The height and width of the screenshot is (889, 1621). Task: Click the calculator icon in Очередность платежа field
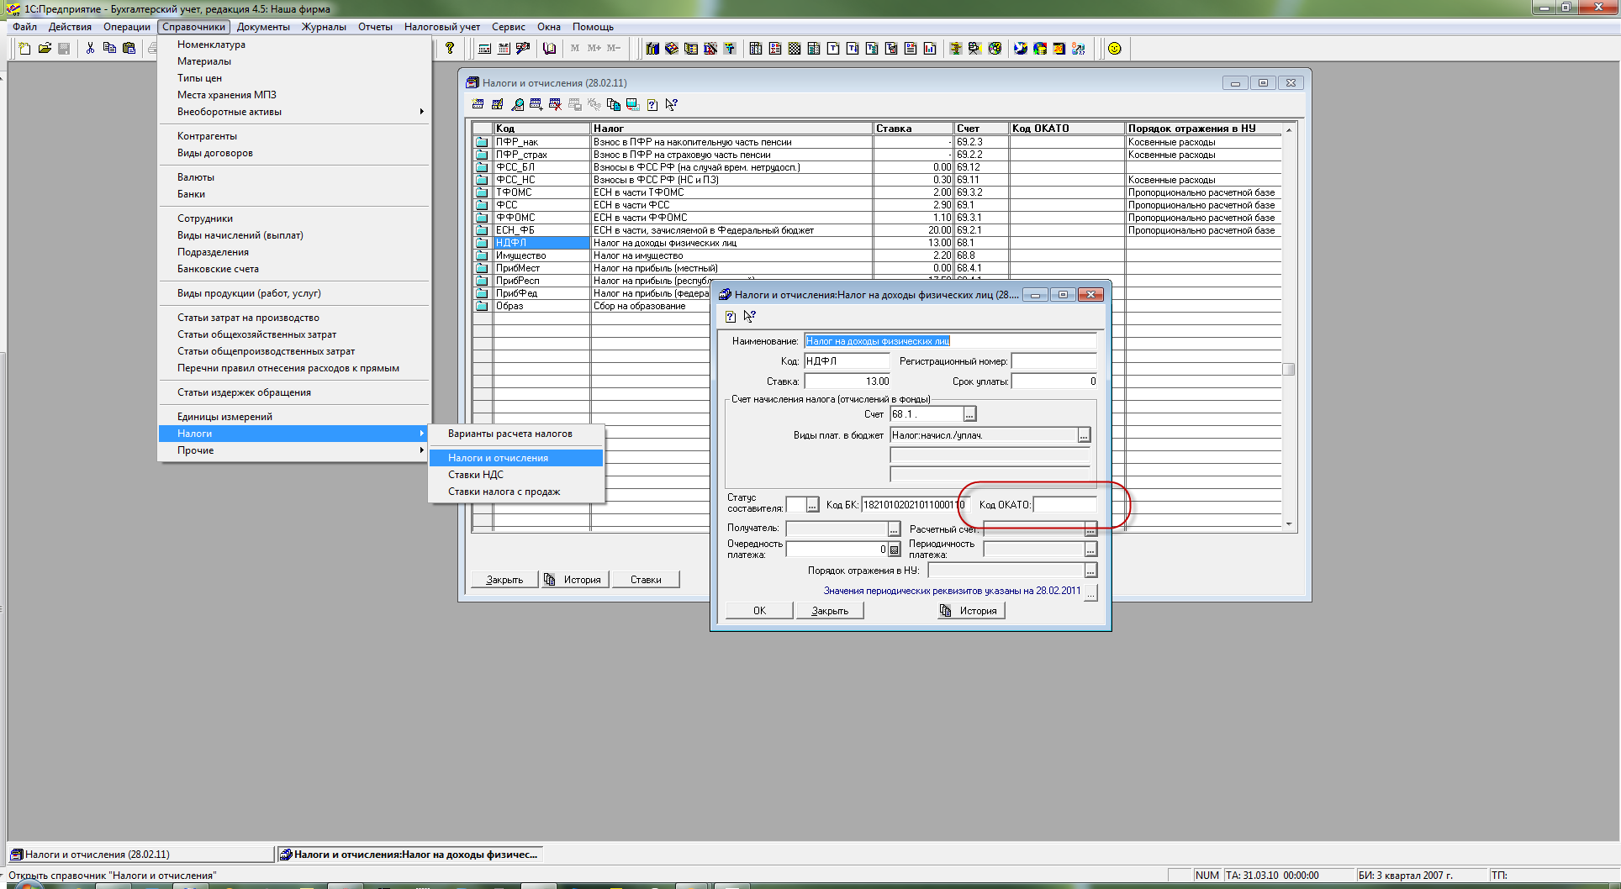[895, 550]
